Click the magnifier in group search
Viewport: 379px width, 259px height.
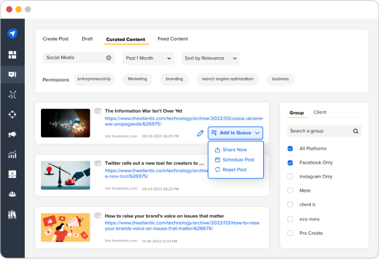click(355, 131)
